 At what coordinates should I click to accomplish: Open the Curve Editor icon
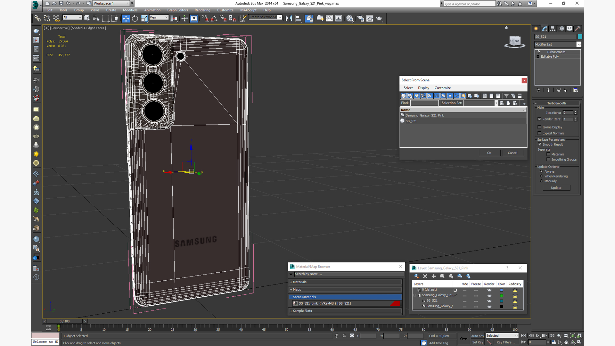pos(329,19)
